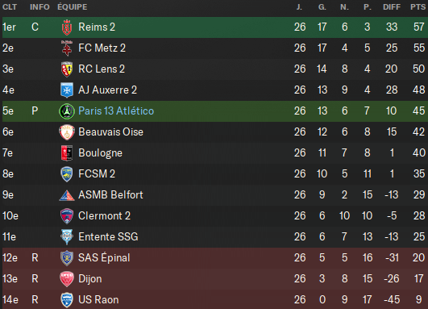The height and width of the screenshot is (309, 428).
Task: Sort table by the PTS column header
Action: [x=418, y=6]
